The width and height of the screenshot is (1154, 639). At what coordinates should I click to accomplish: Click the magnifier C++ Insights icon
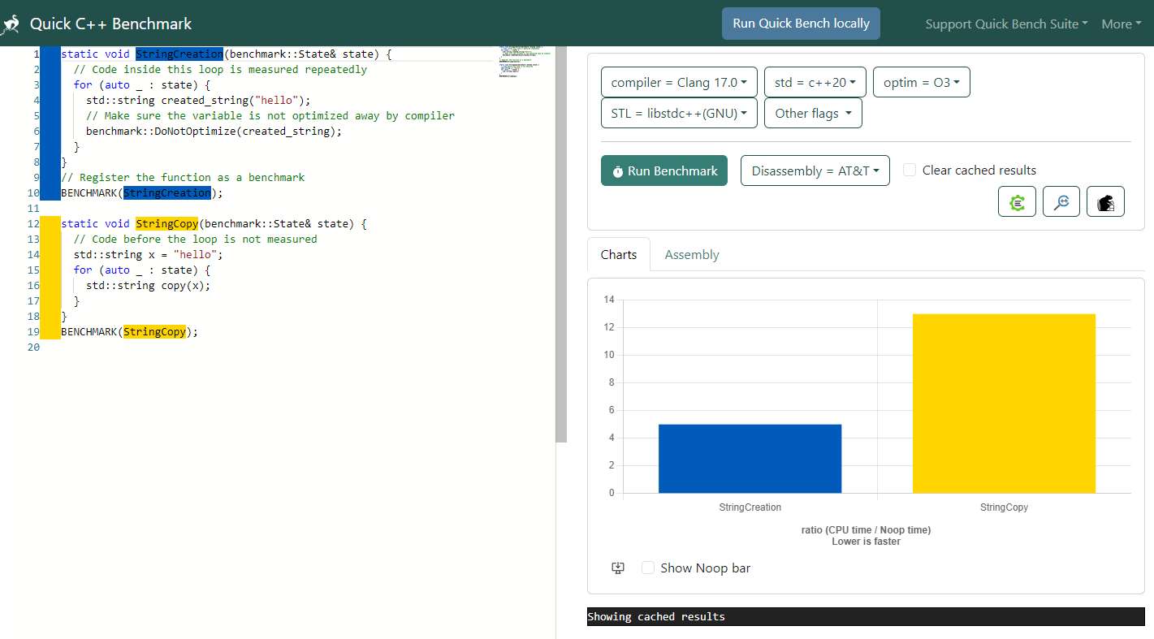pyautogui.click(x=1061, y=202)
